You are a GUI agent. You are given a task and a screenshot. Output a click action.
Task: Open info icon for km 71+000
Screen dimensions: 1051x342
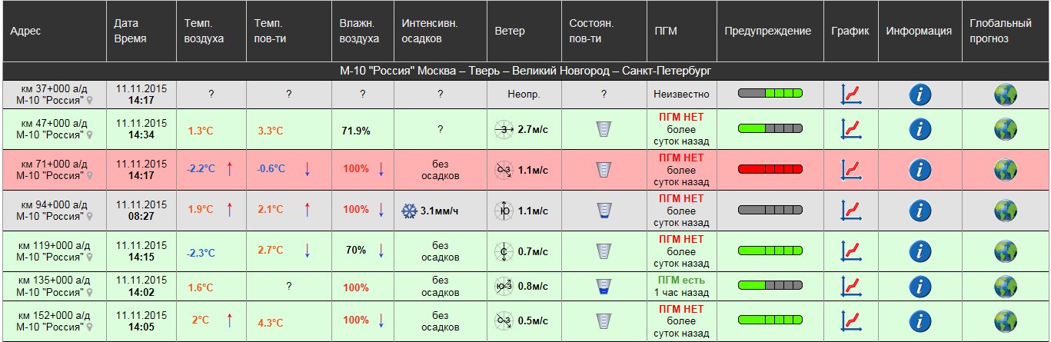(920, 170)
